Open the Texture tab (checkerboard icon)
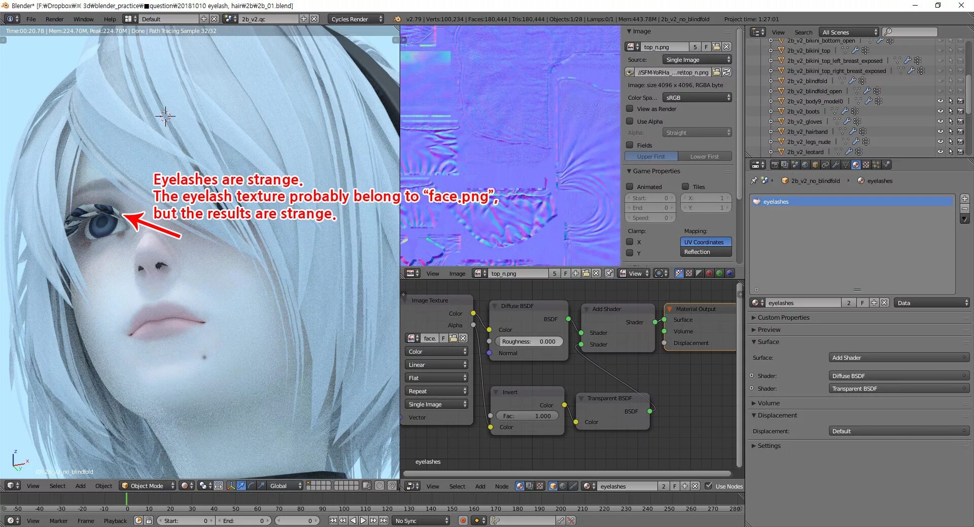This screenshot has height=527, width=974. click(866, 165)
